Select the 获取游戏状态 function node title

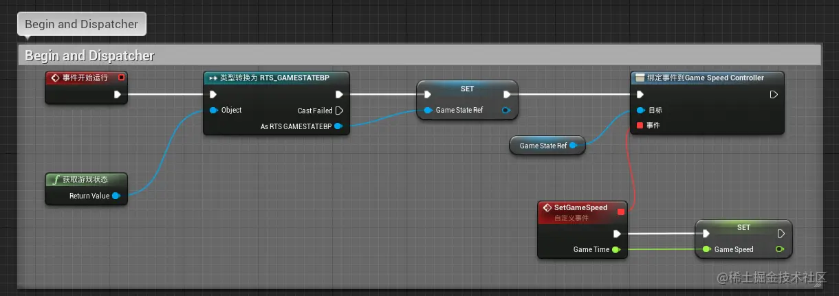(85, 179)
